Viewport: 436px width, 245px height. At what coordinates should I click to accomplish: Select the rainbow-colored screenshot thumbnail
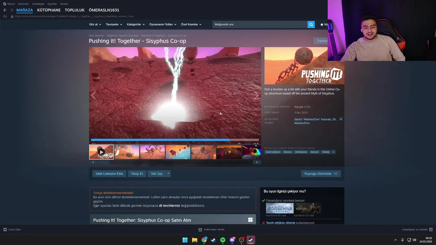coord(252,152)
